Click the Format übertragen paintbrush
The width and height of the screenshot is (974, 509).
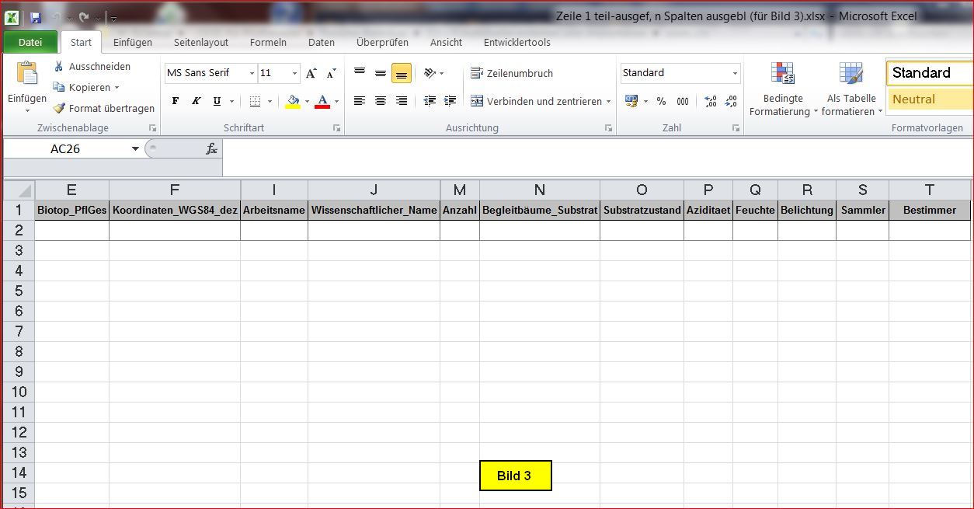pyautogui.click(x=59, y=109)
